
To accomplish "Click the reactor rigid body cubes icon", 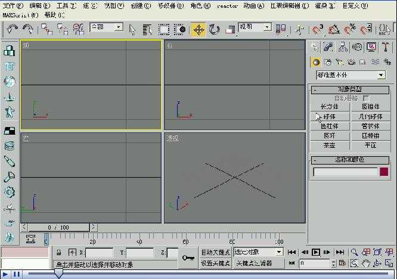I will 10,51.
